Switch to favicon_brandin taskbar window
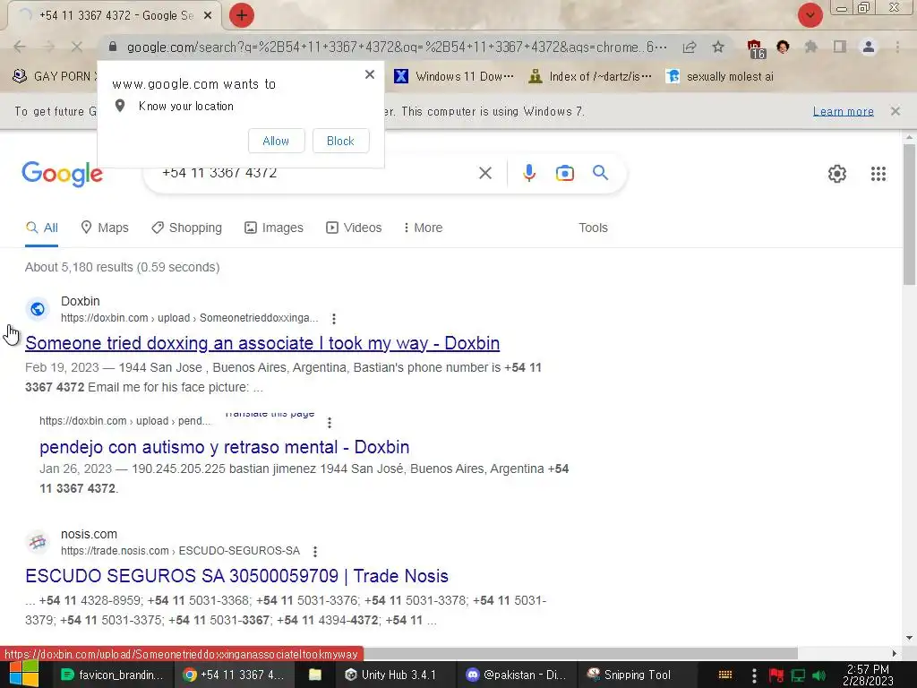917x688 pixels. pyautogui.click(x=112, y=675)
